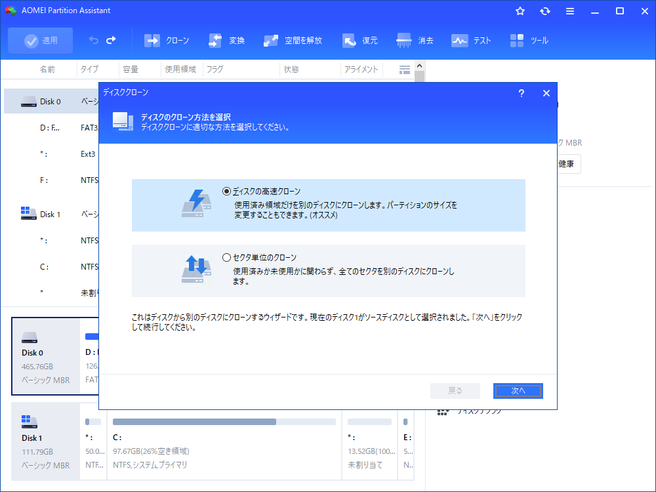Screen dimensions: 656x492
Task: Select the 未割り当て unallocated row in list
Action: point(51,293)
